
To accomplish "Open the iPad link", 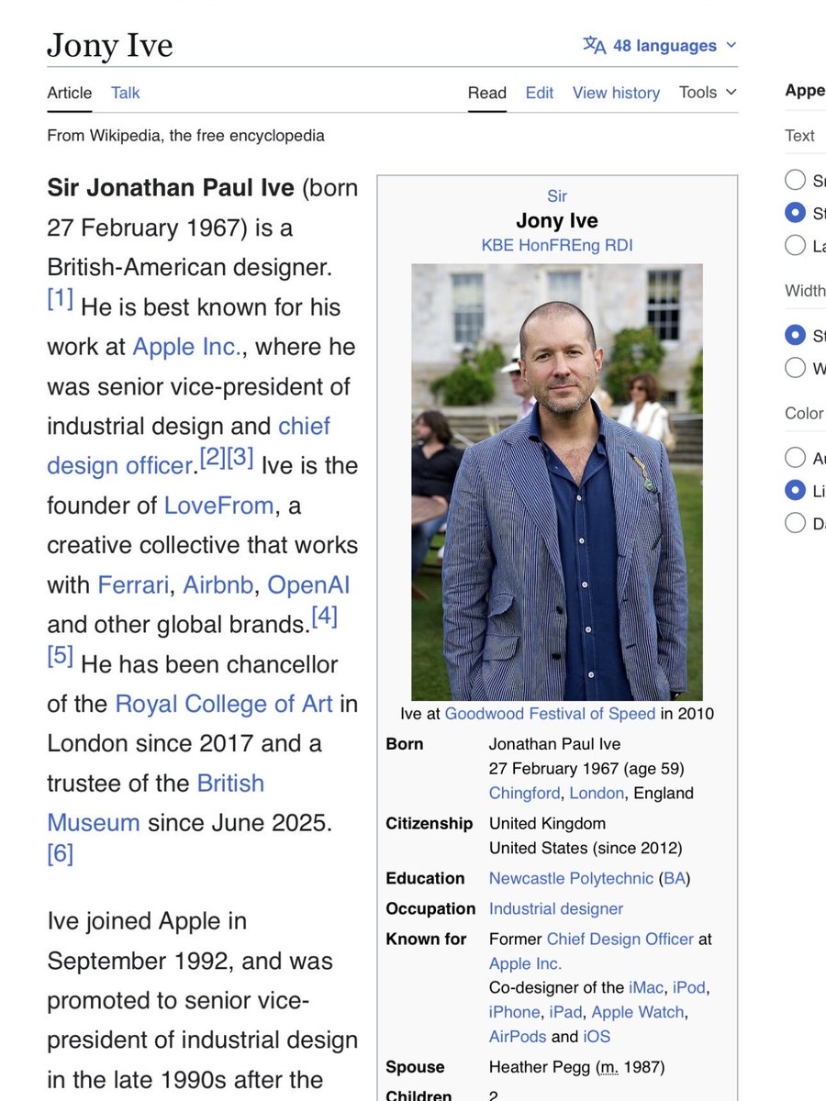I will click(565, 1012).
